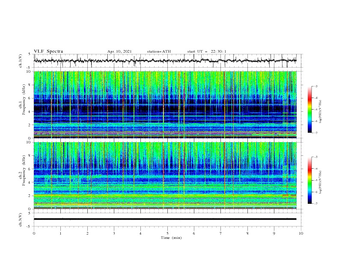The image size is (339, 262).
Task: Click time axis tick label '1'
Action: click(x=60, y=233)
